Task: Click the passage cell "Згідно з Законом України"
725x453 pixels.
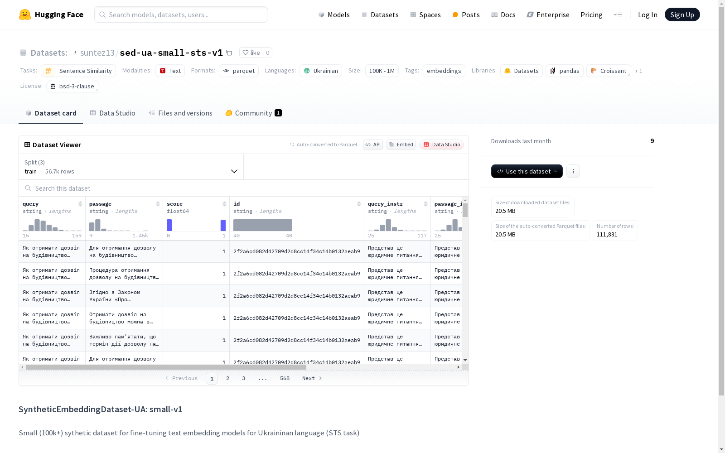Action: [x=124, y=296]
